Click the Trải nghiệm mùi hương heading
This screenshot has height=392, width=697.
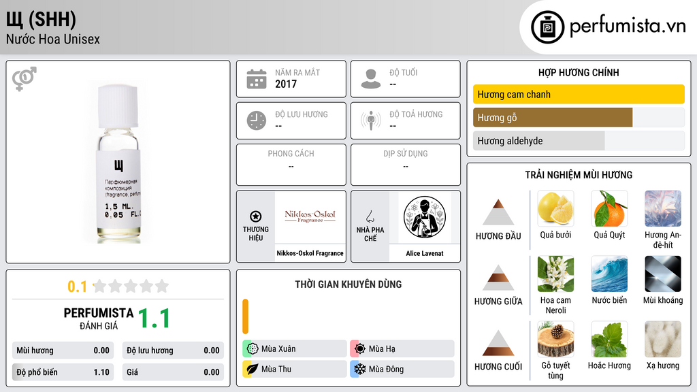pos(579,175)
